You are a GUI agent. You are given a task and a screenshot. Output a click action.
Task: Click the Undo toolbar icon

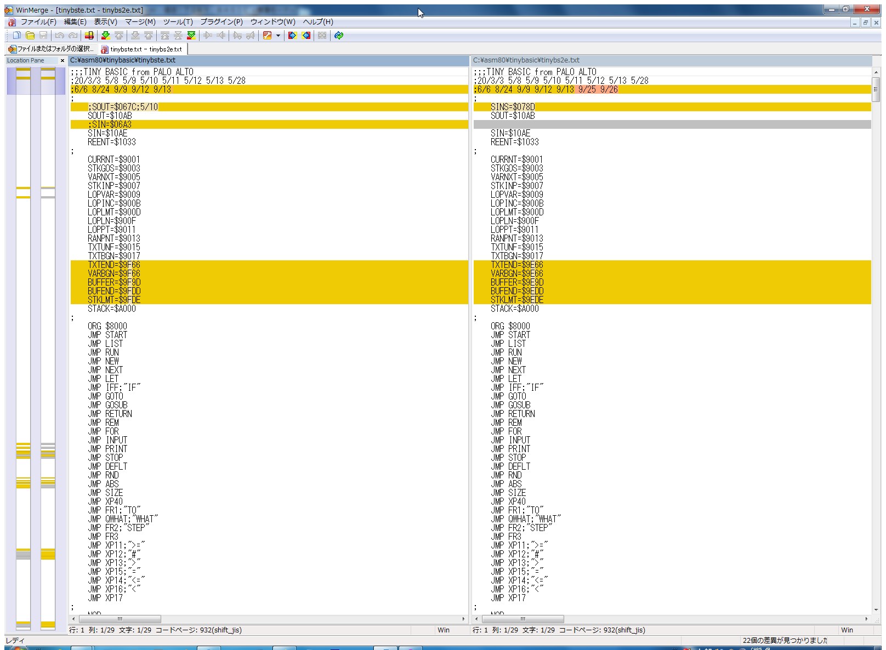[x=60, y=36]
